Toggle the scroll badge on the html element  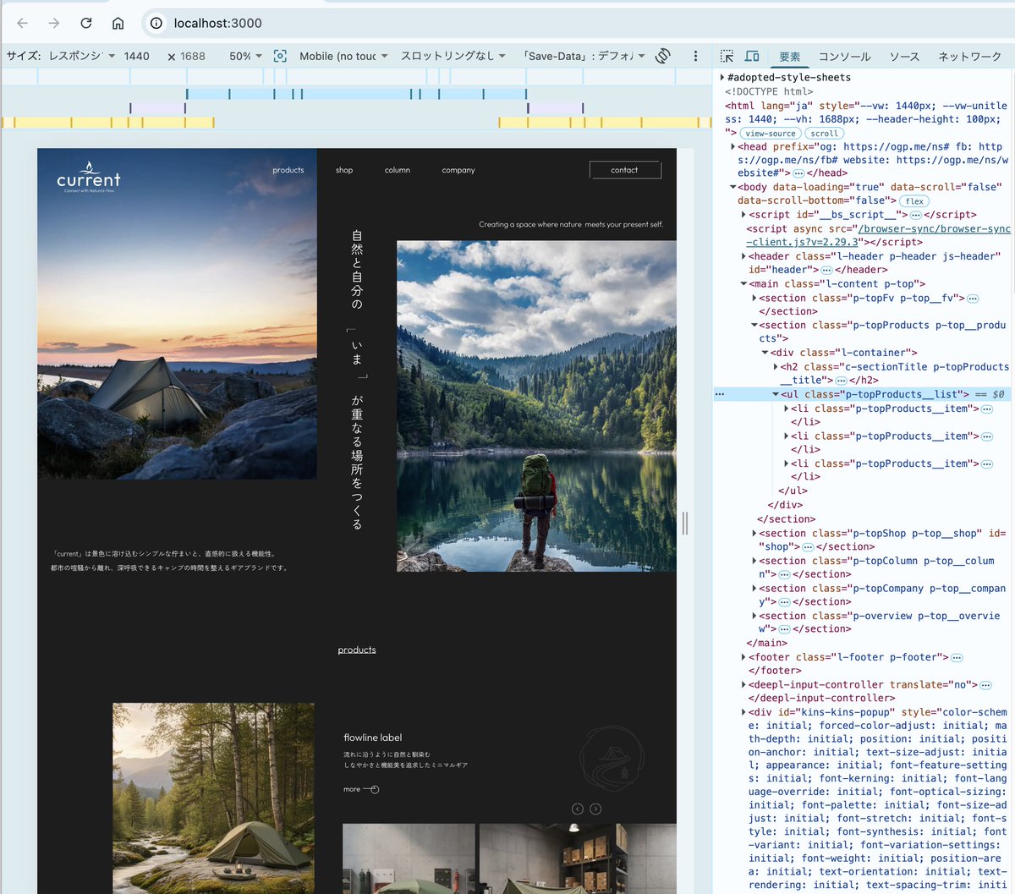824,134
